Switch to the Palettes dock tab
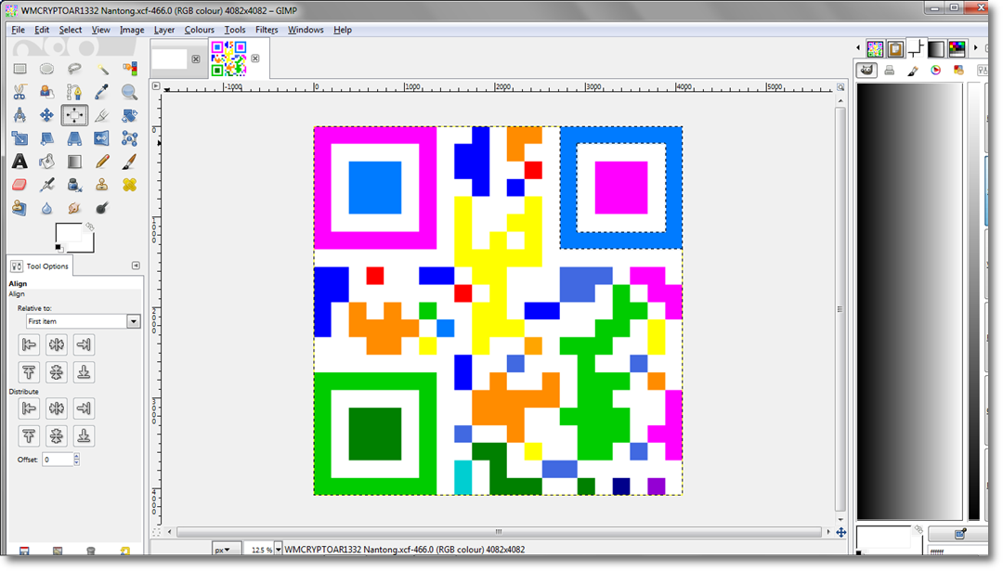Screen dimensions: 1003x571 pyautogui.click(x=957, y=48)
